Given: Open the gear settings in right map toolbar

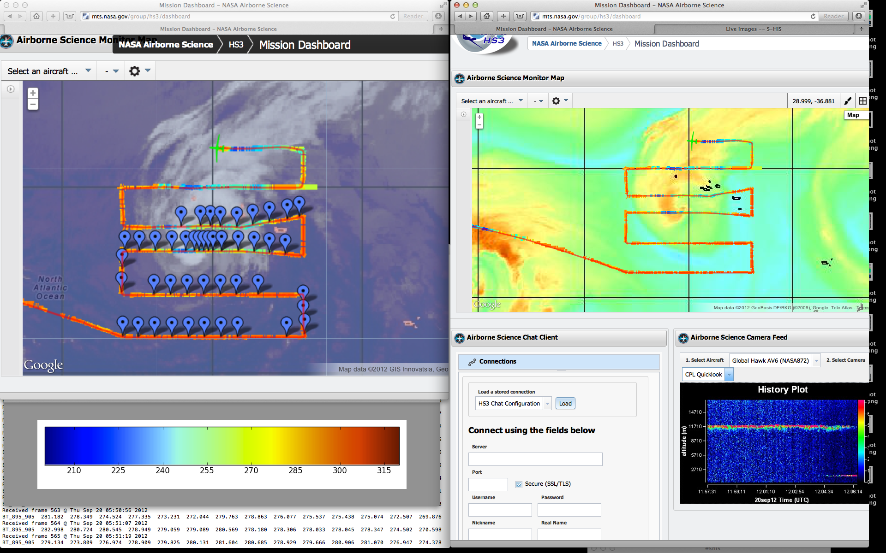Looking at the screenshot, I should point(556,101).
